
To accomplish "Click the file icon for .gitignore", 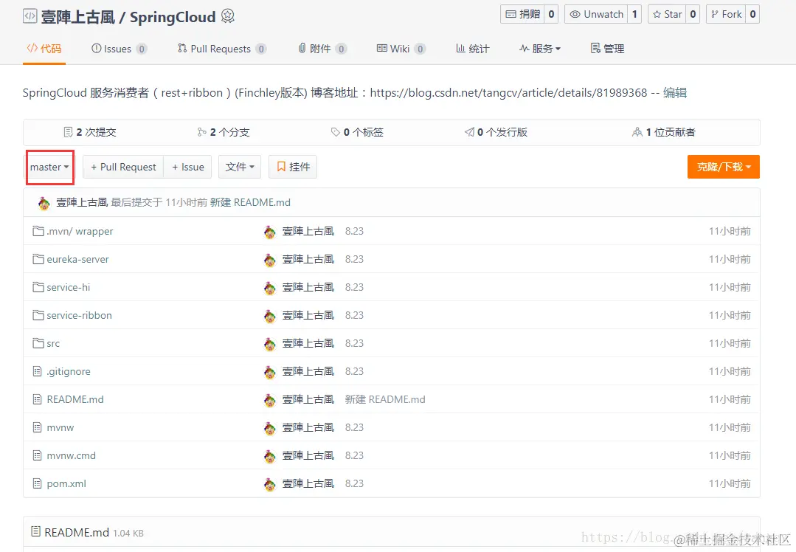I will click(37, 371).
